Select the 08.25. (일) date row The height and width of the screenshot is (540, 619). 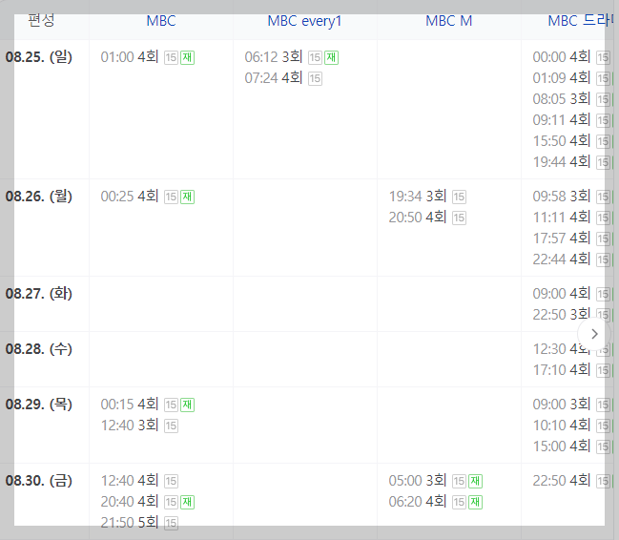(x=39, y=57)
